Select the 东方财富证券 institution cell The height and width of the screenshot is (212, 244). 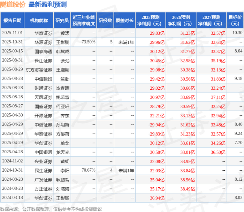pyautogui.click(x=39, y=70)
